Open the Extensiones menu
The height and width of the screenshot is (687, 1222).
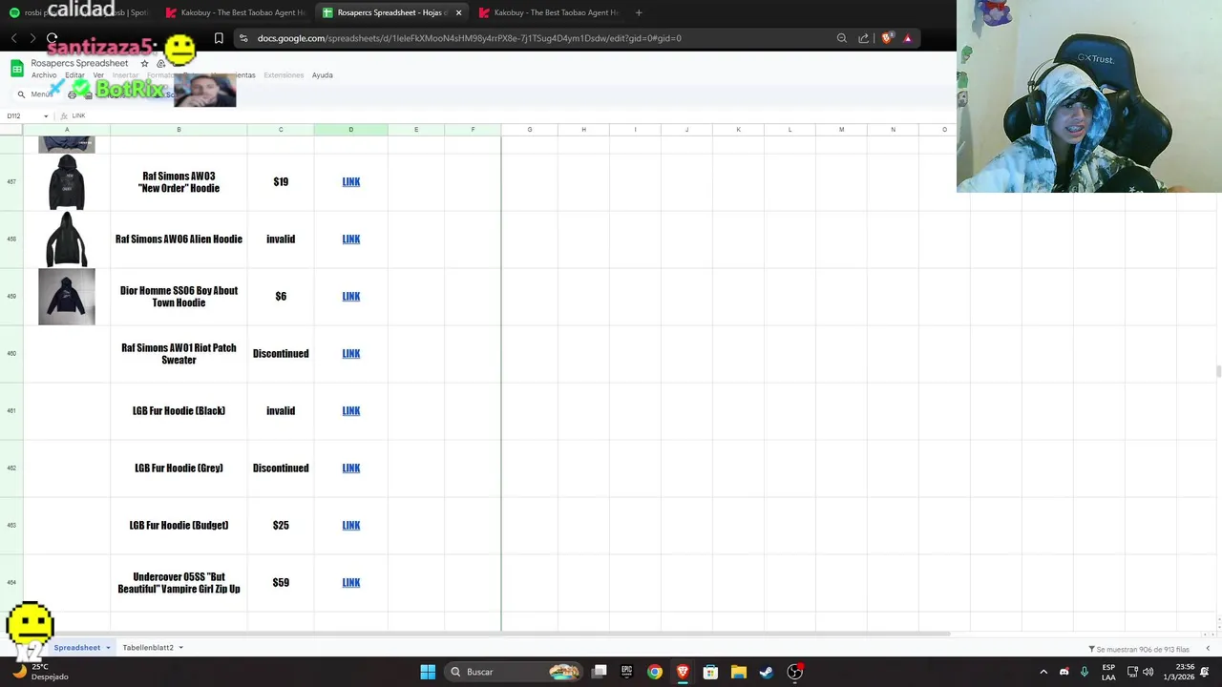(x=284, y=75)
